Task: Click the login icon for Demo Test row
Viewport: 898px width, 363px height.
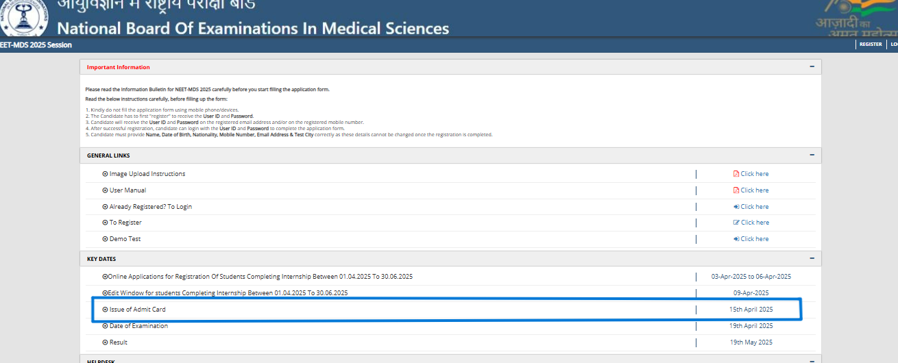Action: coord(736,239)
